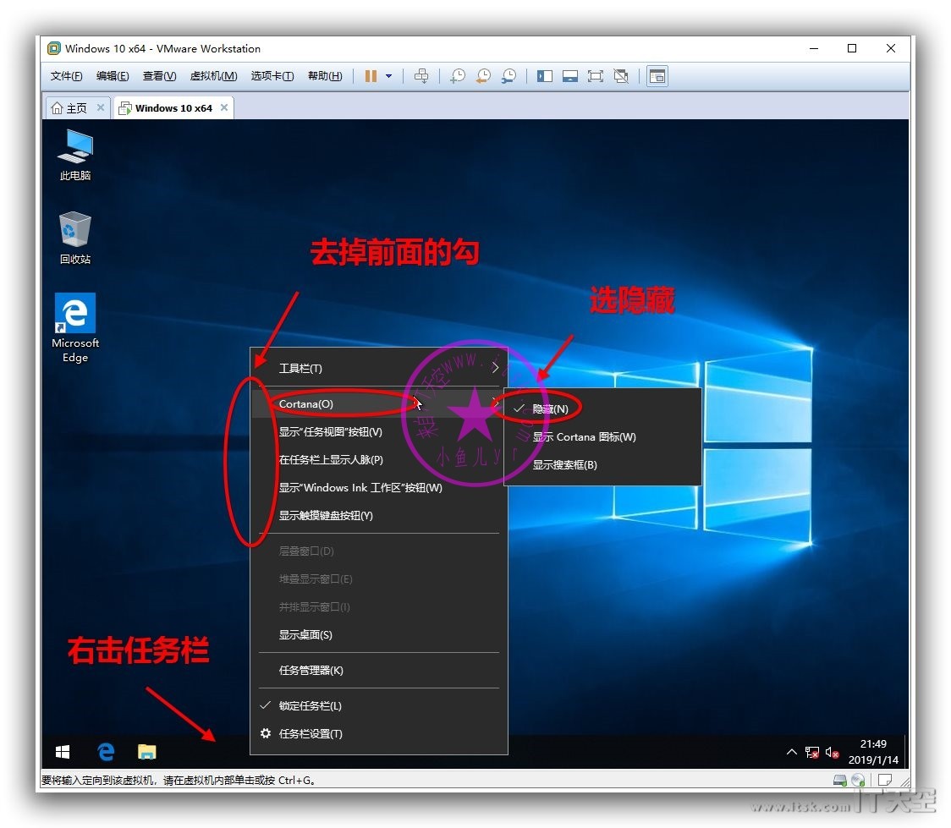The height and width of the screenshot is (828, 951).
Task: Open the 文件(F) menu
Action: 66,76
